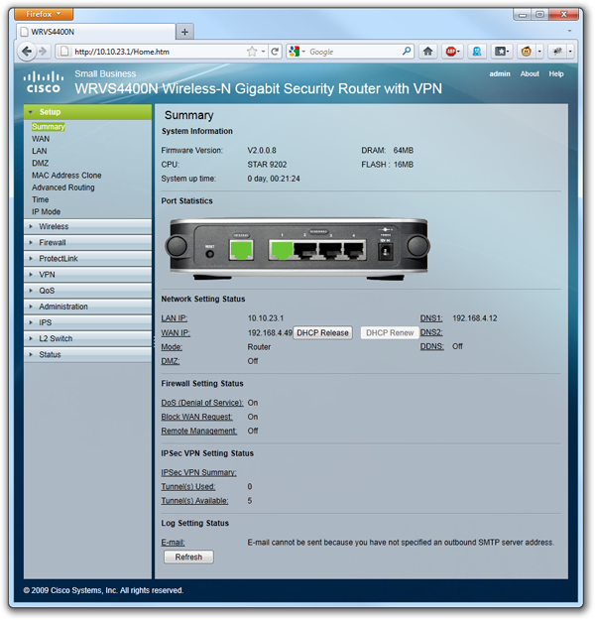Click the green WAN port on router image

pos(241,250)
